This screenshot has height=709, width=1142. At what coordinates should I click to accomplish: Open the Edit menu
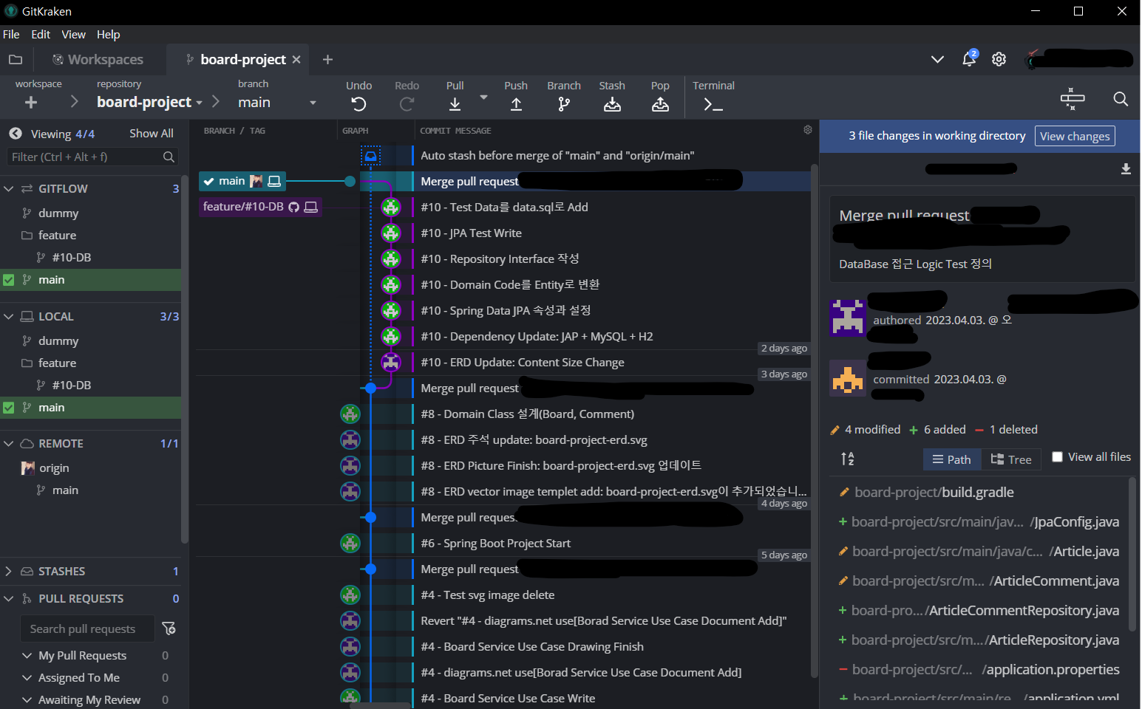pyautogui.click(x=41, y=35)
